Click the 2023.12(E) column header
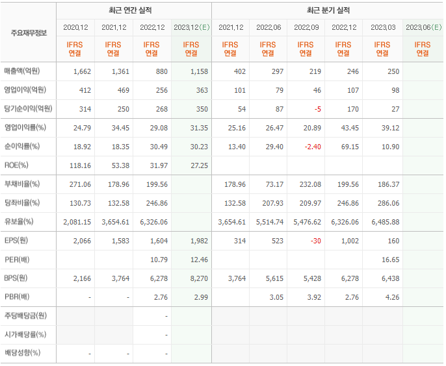This screenshot has height=366, width=446. (192, 27)
